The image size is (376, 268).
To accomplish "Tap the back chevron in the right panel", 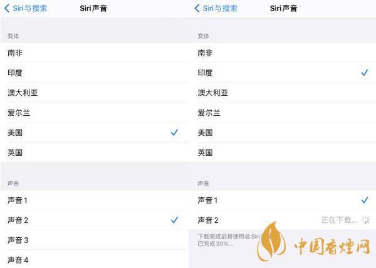I will [x=197, y=9].
